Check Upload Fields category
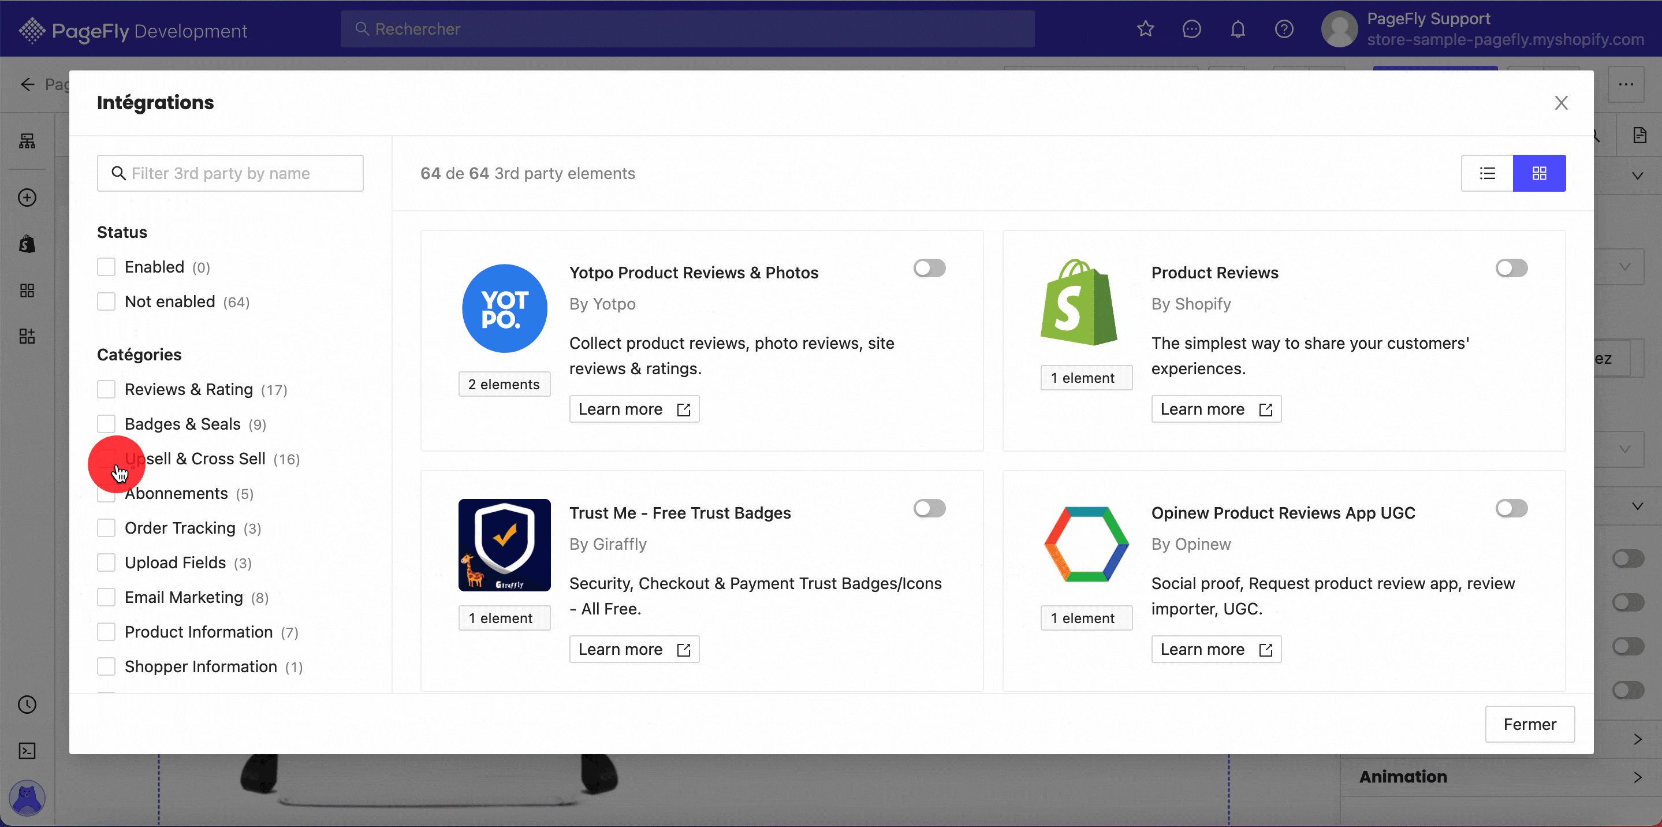The image size is (1662, 827). (x=106, y=562)
